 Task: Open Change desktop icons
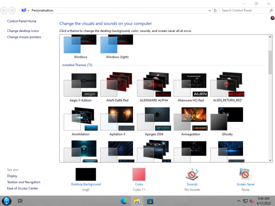23,31
